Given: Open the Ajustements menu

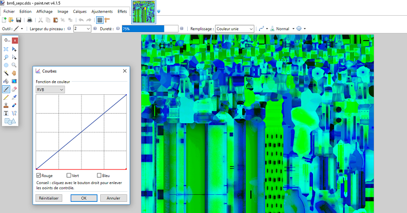Looking at the screenshot, I should pyautogui.click(x=102, y=11).
